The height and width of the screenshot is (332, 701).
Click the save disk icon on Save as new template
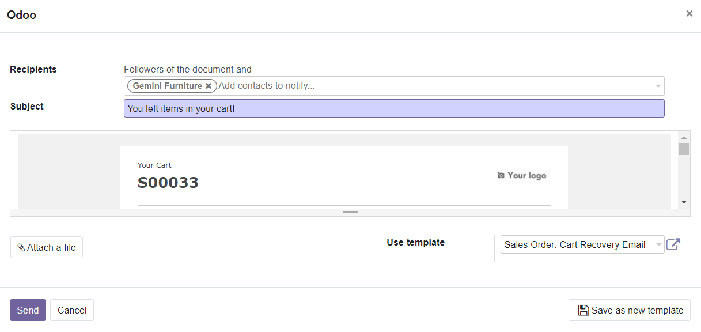(582, 310)
